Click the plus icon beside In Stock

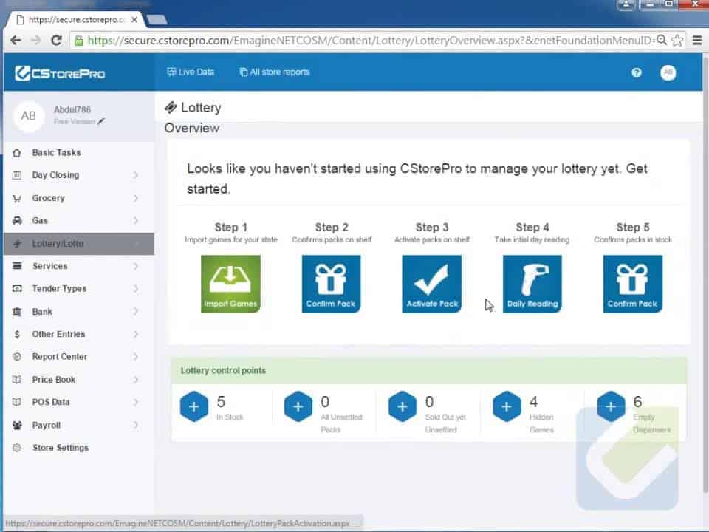[194, 406]
